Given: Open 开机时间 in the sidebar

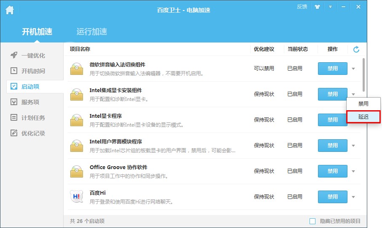Looking at the screenshot, I should [33, 71].
